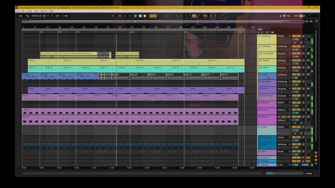
Task: Open the File menu
Action: tap(18, 11)
